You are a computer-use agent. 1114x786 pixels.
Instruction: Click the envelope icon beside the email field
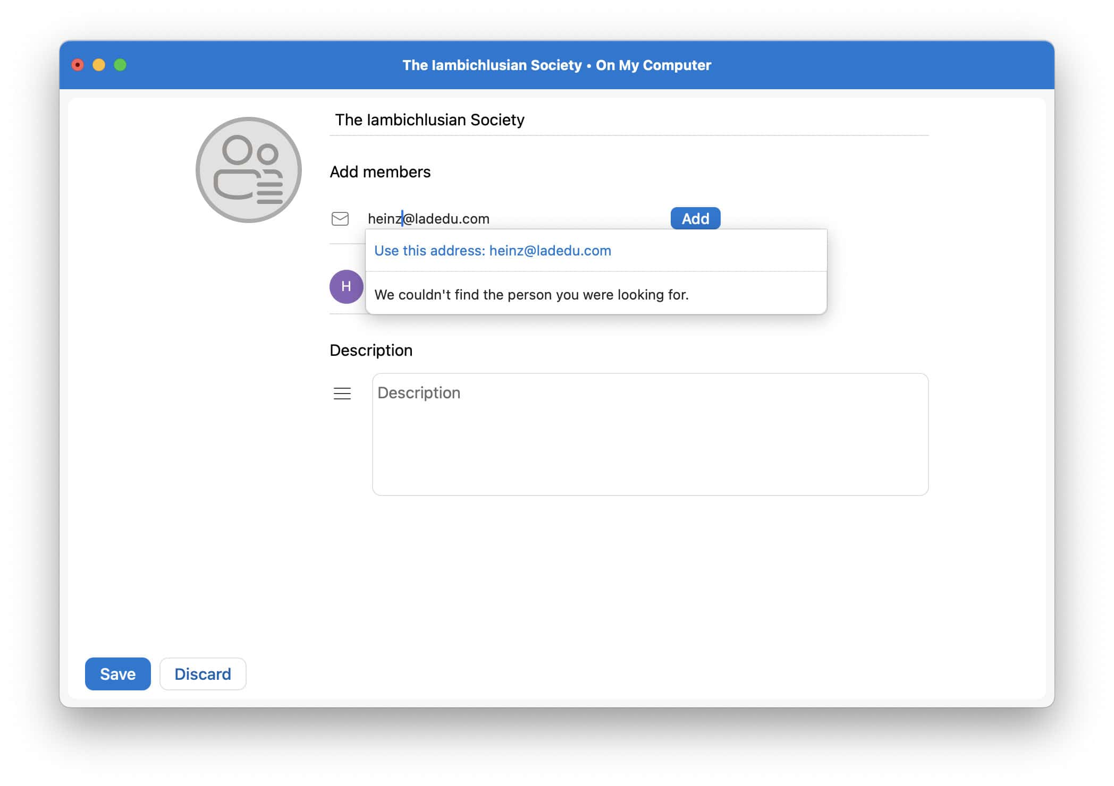click(341, 219)
